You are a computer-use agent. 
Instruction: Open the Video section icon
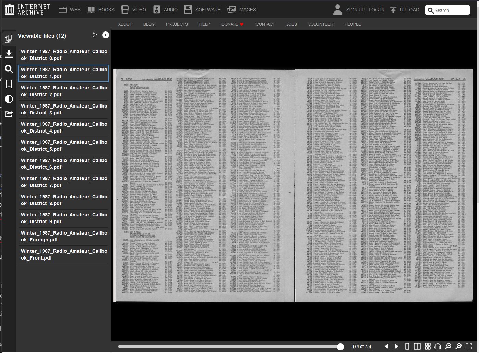pos(125,10)
